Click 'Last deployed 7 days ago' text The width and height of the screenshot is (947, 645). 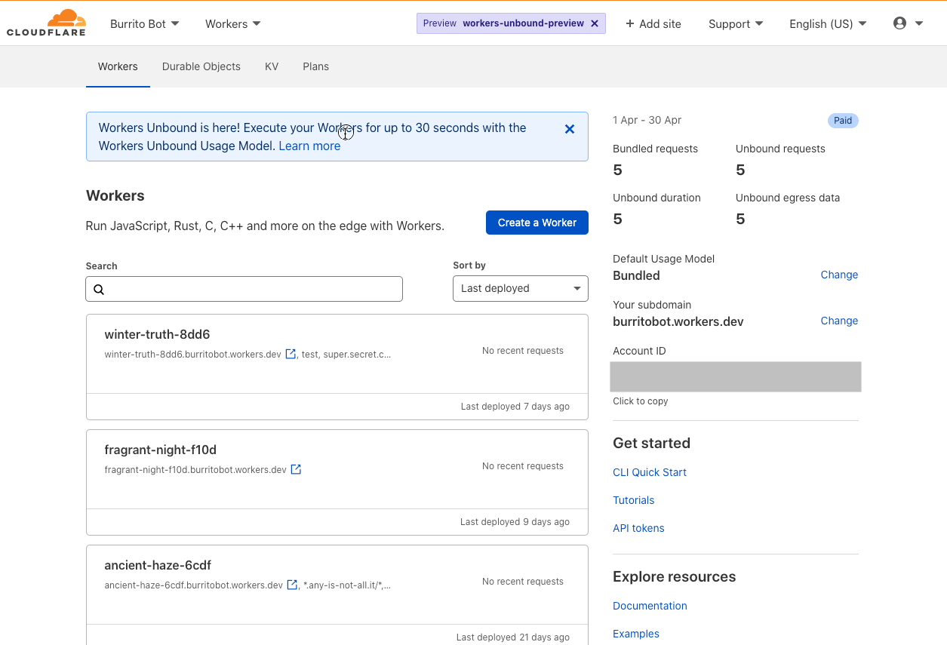point(515,406)
